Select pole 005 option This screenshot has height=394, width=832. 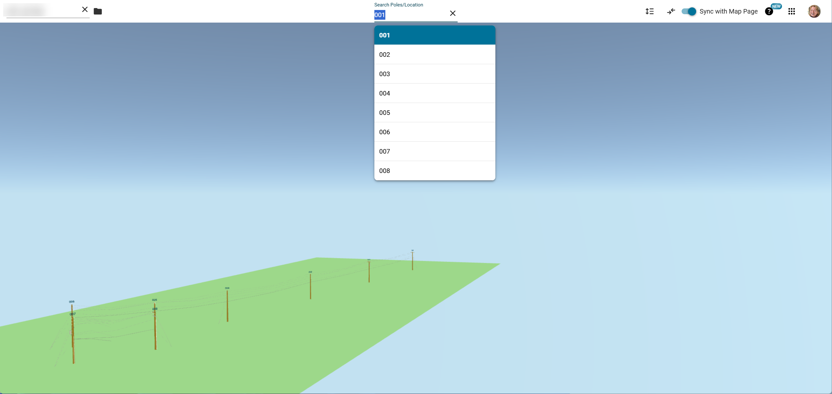click(x=434, y=113)
